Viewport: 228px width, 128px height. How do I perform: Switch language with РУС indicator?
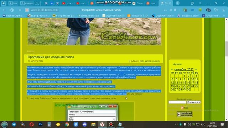coord(203,124)
